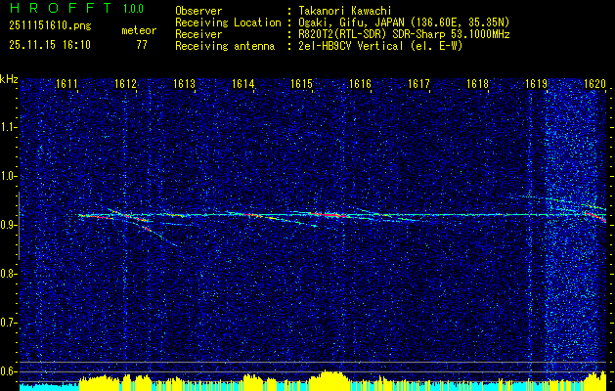This screenshot has height=391, width=615.
Task: Click the 1620 time marker
Action: coord(594,84)
